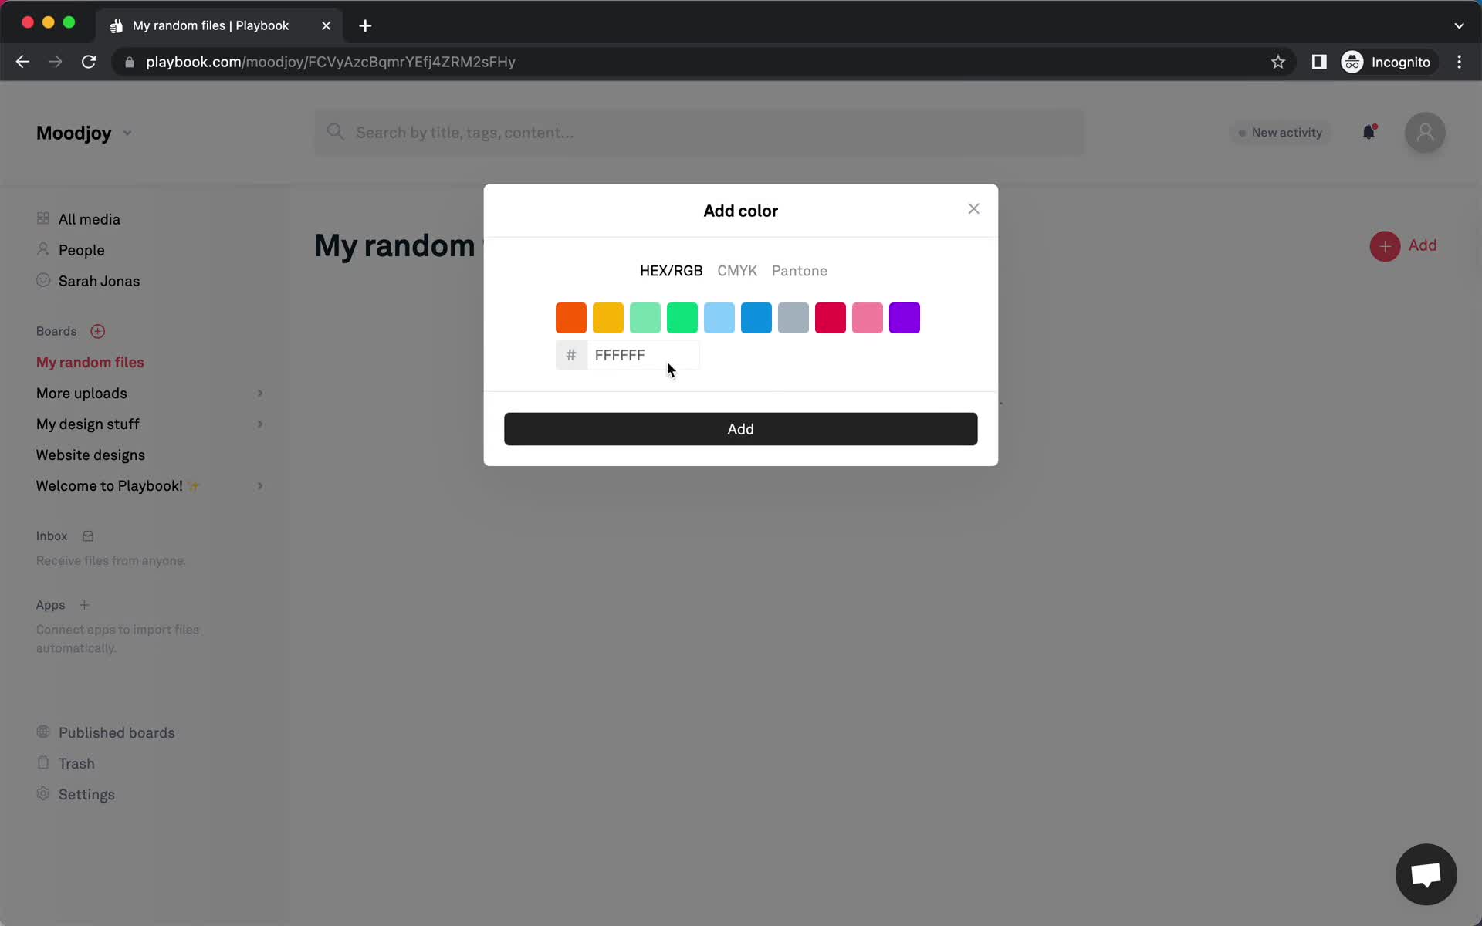The image size is (1482, 926).
Task: Toggle notifications bell icon
Action: point(1369,132)
